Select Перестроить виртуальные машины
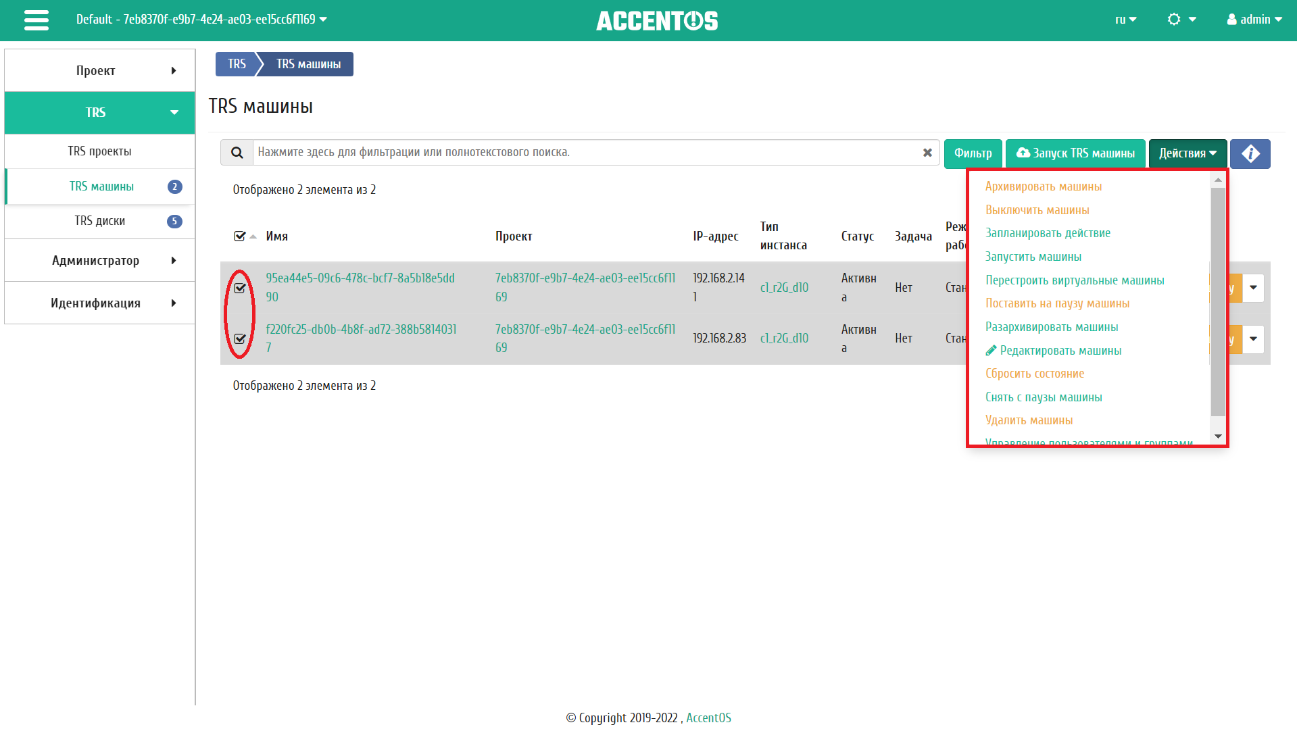 tap(1075, 280)
